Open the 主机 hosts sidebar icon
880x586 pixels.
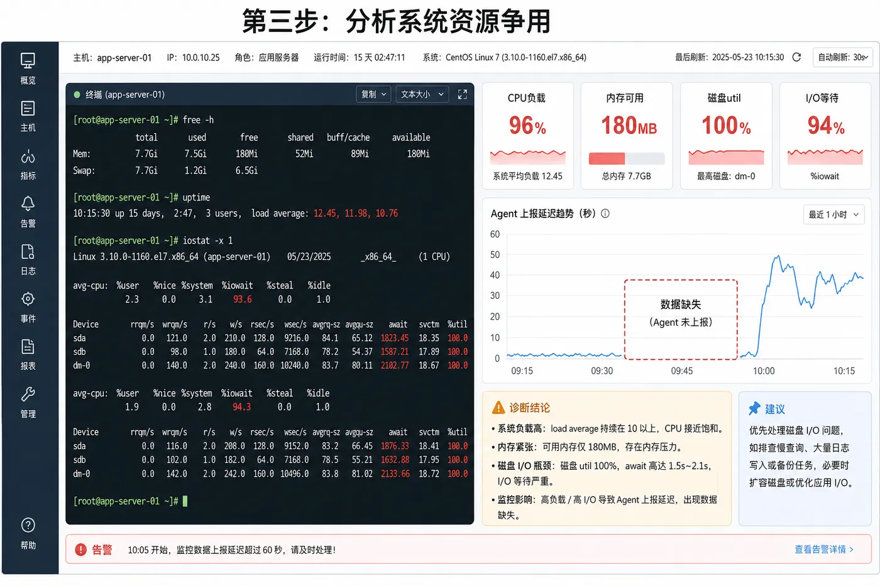pyautogui.click(x=28, y=108)
